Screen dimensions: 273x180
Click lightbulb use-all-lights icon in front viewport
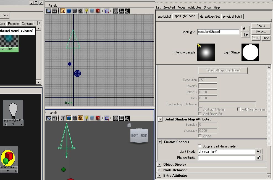point(86,11)
